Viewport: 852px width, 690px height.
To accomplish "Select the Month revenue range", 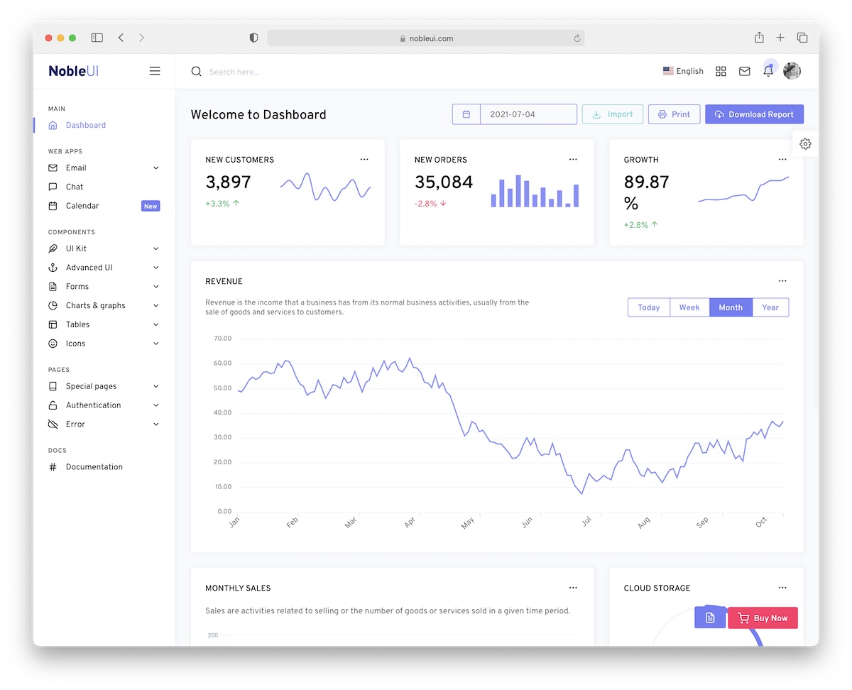I will [x=731, y=307].
